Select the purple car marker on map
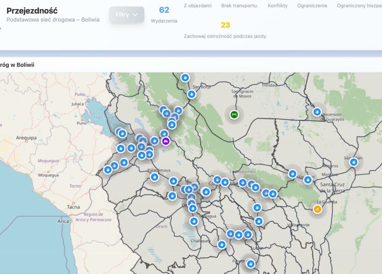Image resolution: width=382 pixels, height=274 pixels. click(166, 141)
